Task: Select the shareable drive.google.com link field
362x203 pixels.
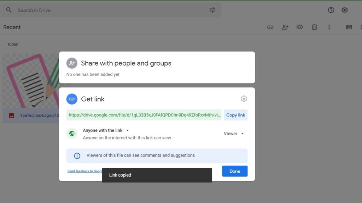Action: click(144, 115)
